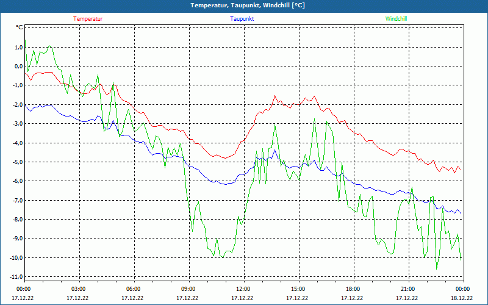Click the °C unit label on axis
This screenshot has height=305, width=488.
coord(20,27)
